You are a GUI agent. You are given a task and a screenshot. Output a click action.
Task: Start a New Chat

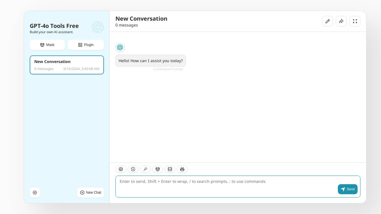(90, 193)
